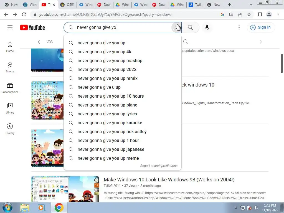Go back with browser back arrow

pos(6,14)
